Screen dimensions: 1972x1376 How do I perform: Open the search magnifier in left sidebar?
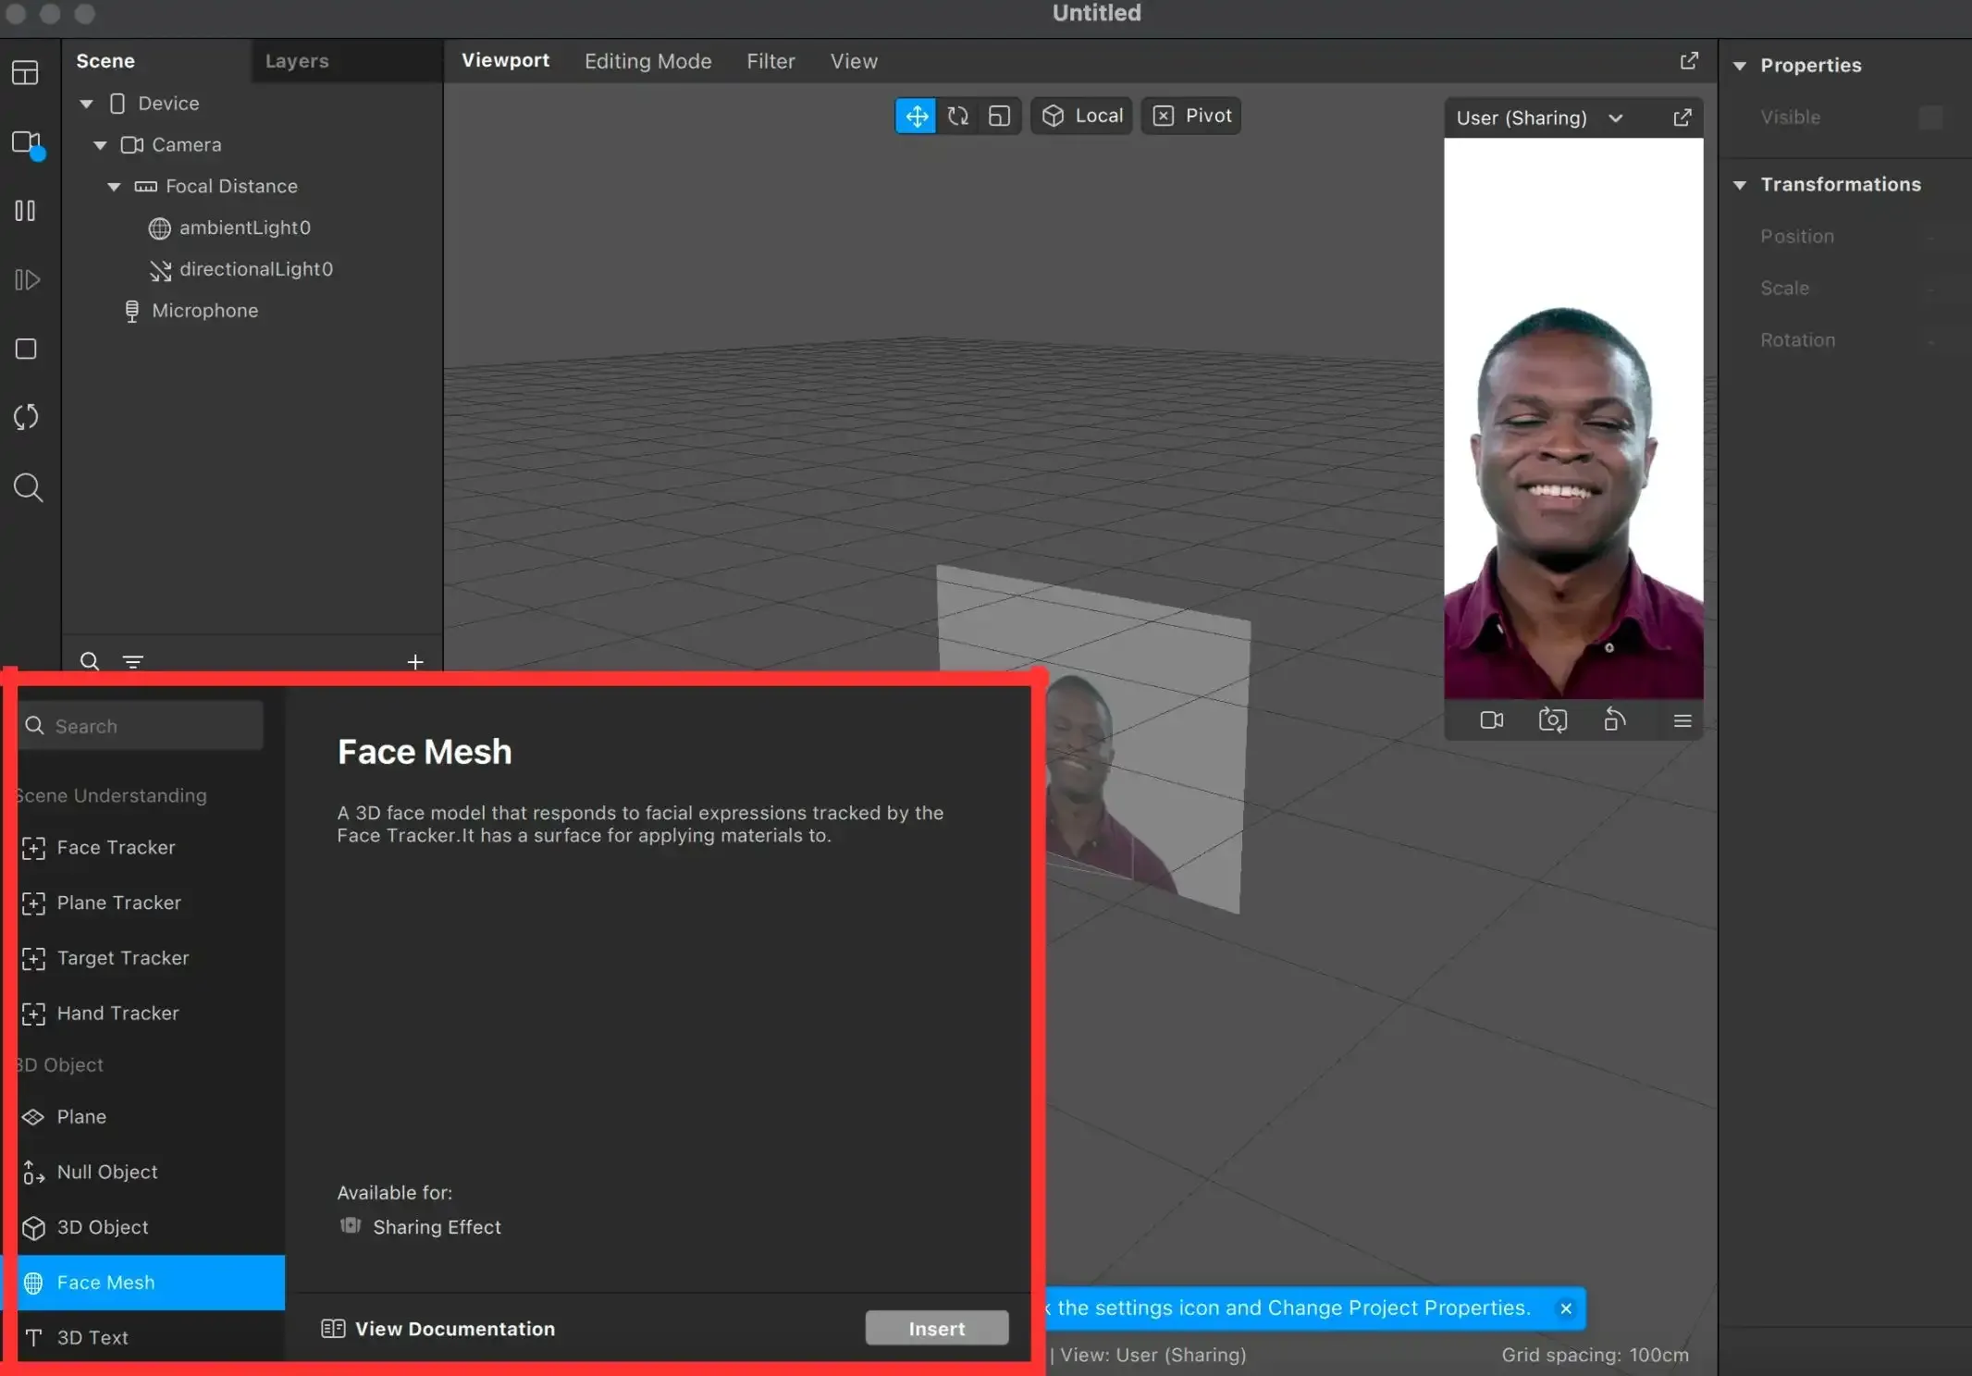coord(28,487)
